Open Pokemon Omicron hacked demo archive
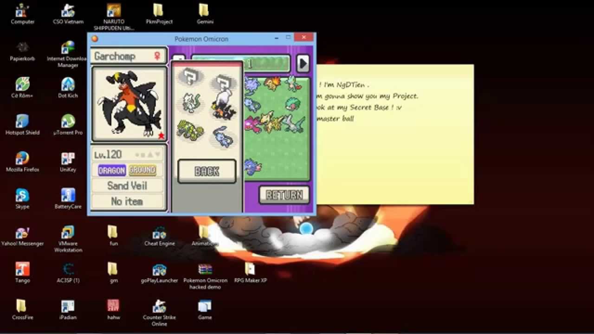594x334 pixels. (205, 276)
